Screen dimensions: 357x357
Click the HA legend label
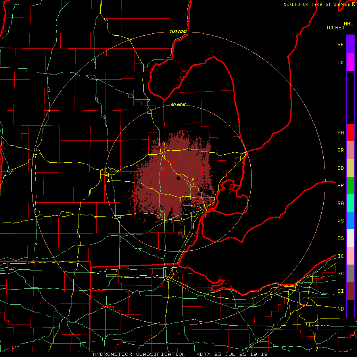[x=340, y=133]
